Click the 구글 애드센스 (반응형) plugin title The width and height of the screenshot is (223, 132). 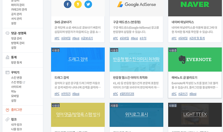point(127,22)
